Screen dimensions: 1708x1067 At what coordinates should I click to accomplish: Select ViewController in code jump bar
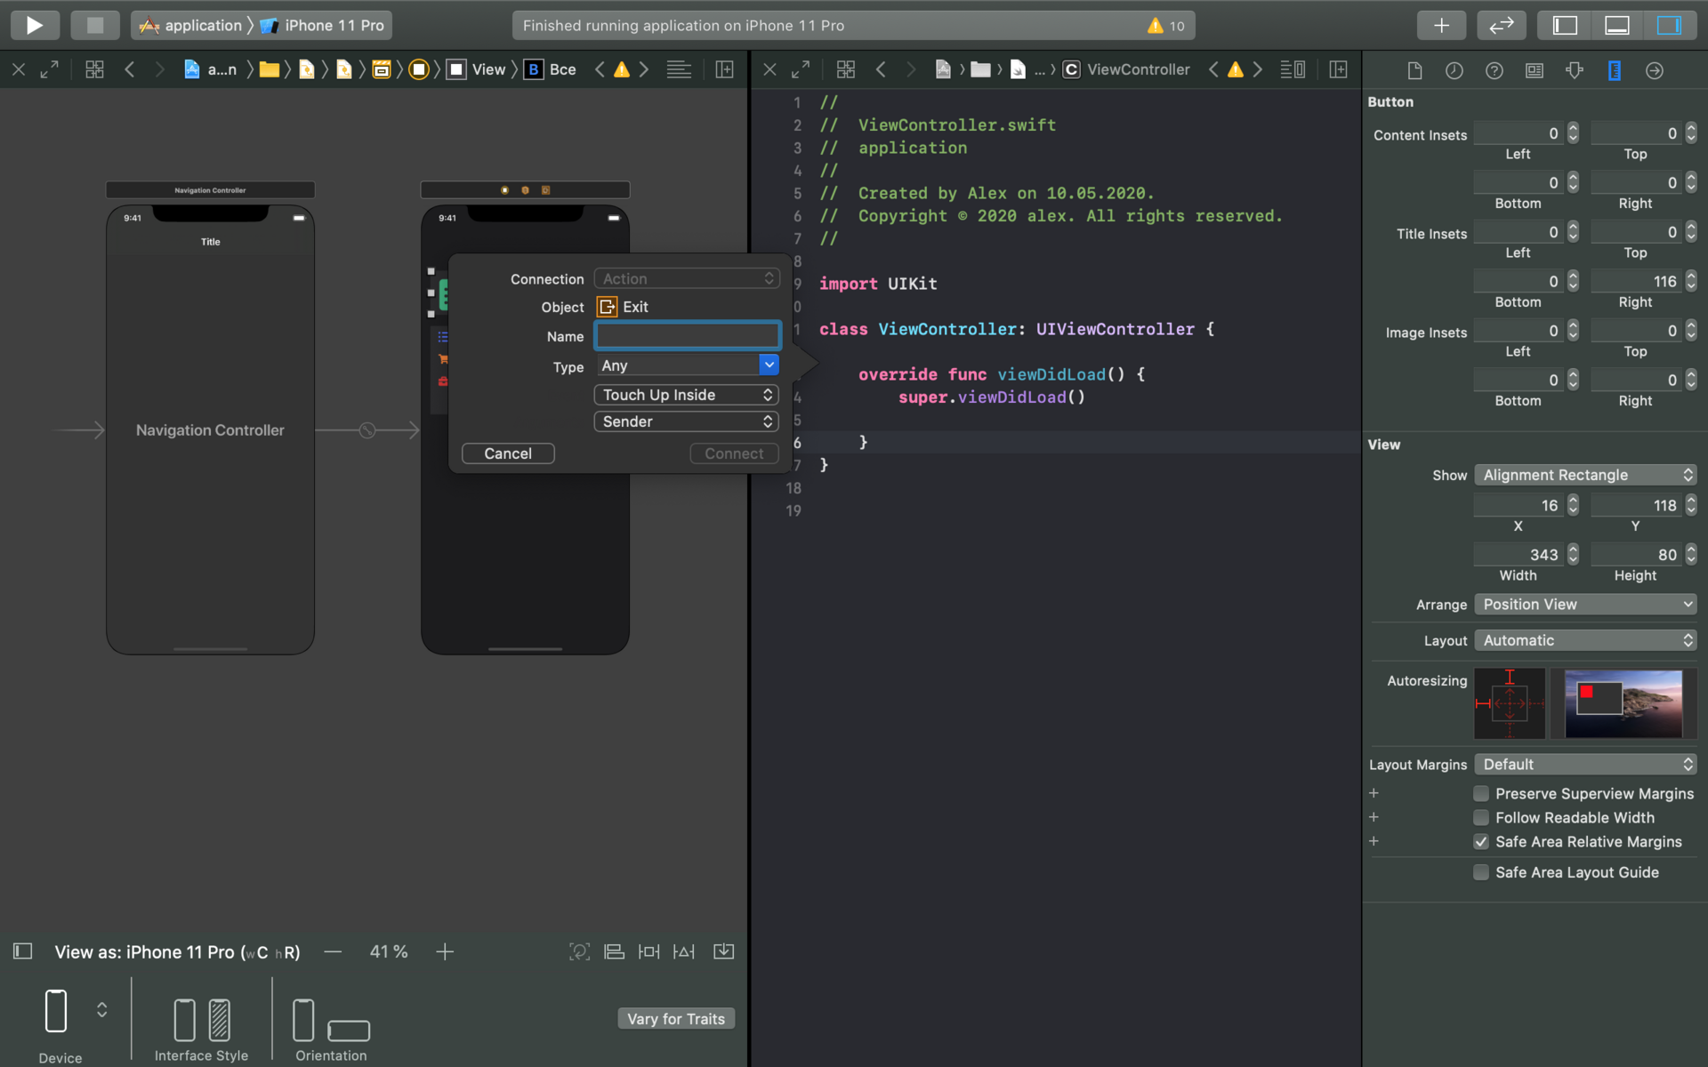(x=1126, y=69)
